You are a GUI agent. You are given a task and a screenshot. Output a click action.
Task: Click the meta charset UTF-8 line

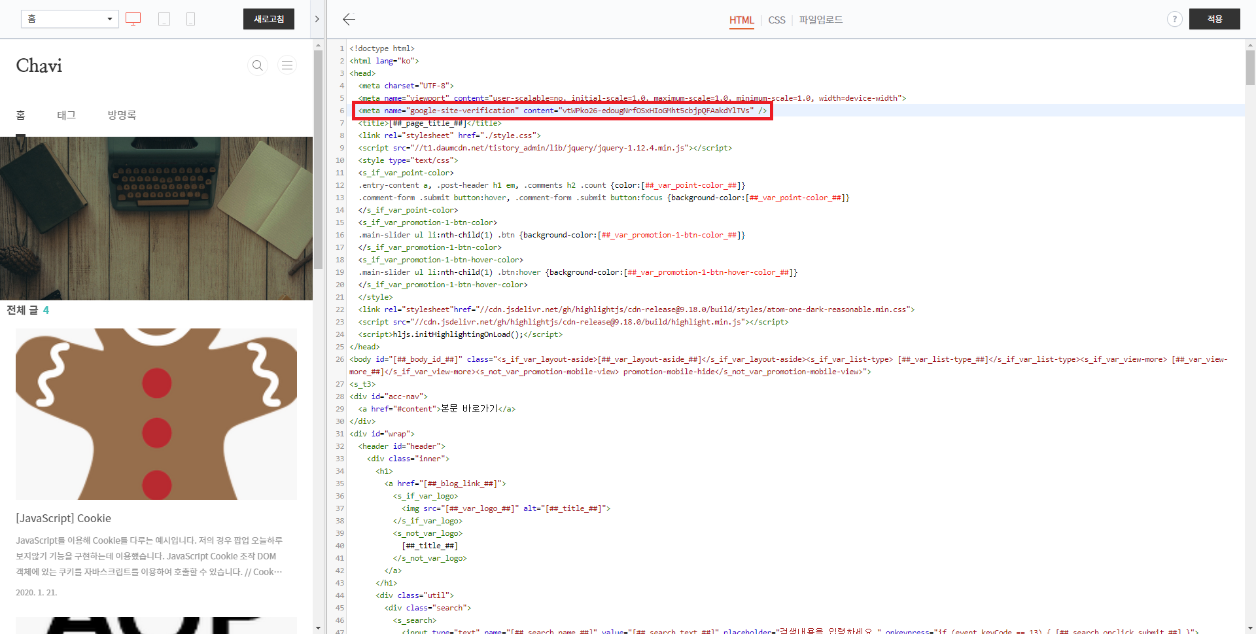[406, 86]
